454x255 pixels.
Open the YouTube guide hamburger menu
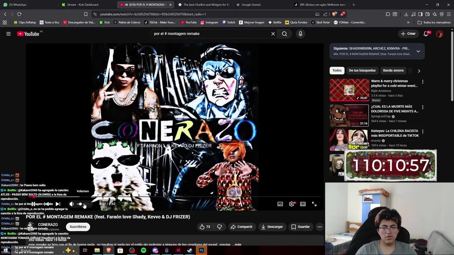click(9, 34)
